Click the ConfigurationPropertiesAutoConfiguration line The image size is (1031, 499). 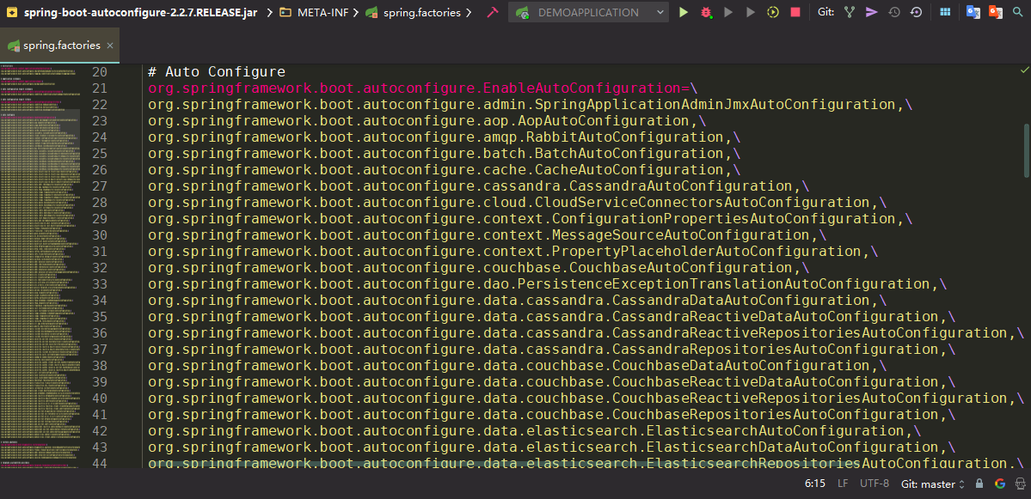coord(530,219)
